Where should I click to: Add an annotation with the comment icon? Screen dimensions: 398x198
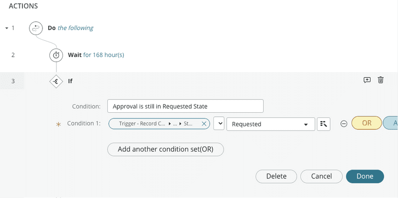click(x=367, y=80)
